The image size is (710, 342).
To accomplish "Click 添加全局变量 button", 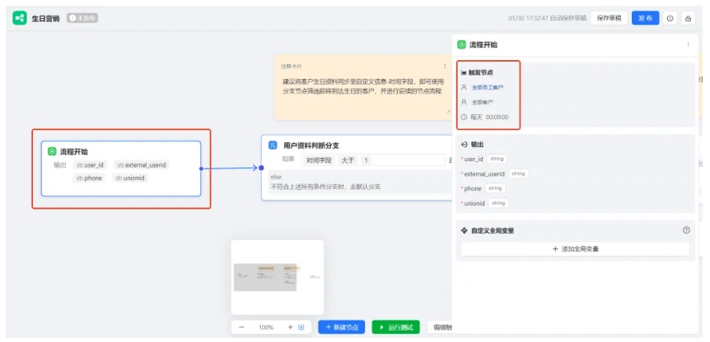I will [x=575, y=249].
